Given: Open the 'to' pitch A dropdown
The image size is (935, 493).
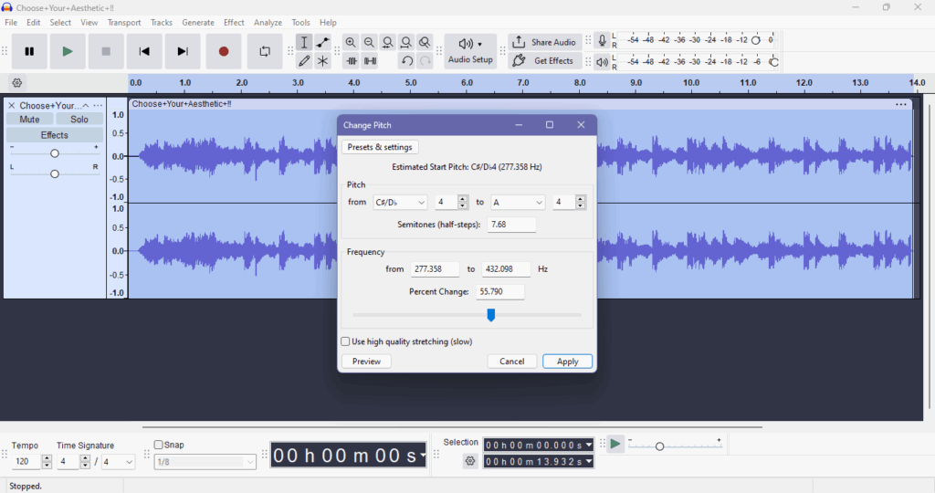Looking at the screenshot, I should (518, 203).
